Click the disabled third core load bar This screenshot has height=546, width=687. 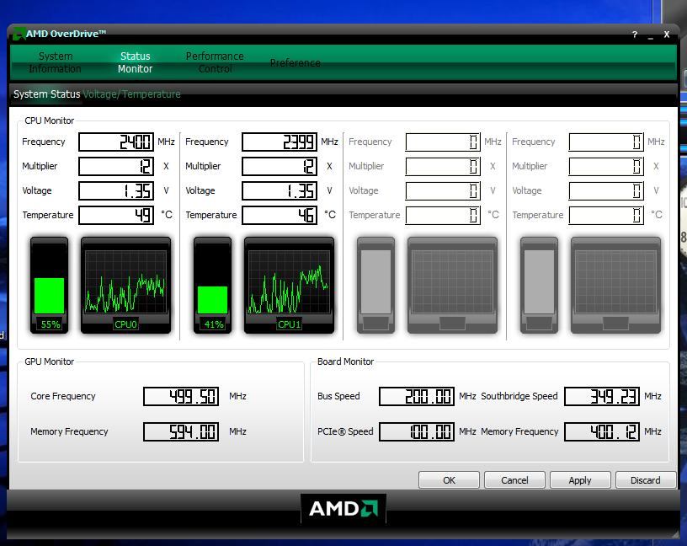(376, 285)
